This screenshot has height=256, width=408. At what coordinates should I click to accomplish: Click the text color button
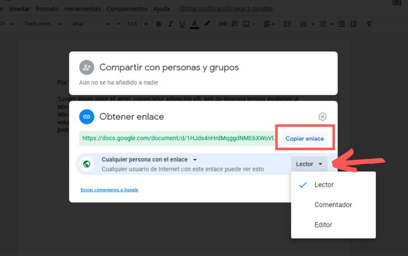(x=194, y=24)
